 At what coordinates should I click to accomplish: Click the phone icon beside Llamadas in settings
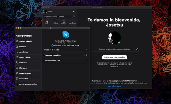17,63
